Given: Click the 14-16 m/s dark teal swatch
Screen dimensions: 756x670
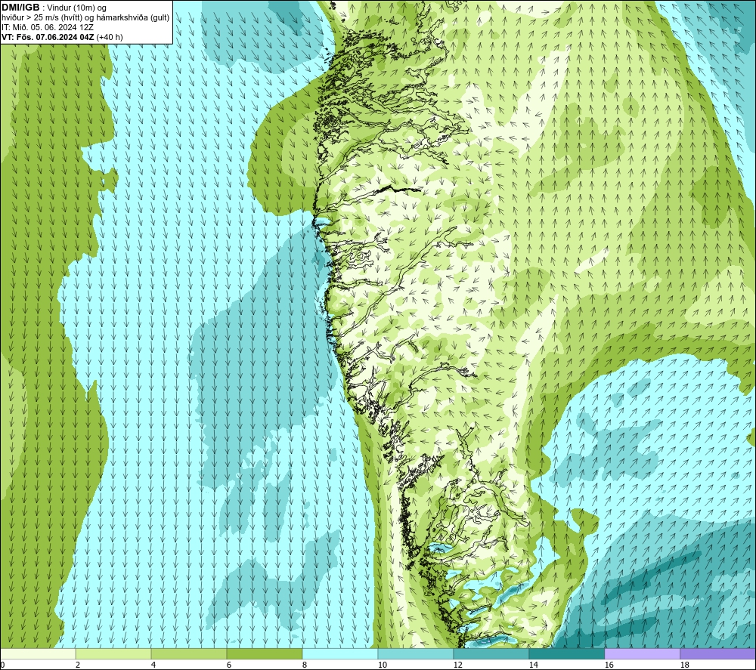Looking at the screenshot, I should (566, 653).
